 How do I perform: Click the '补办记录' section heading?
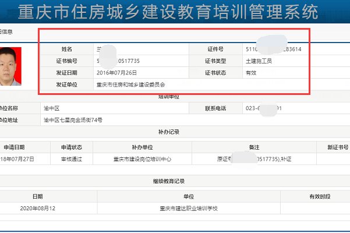point(169,132)
